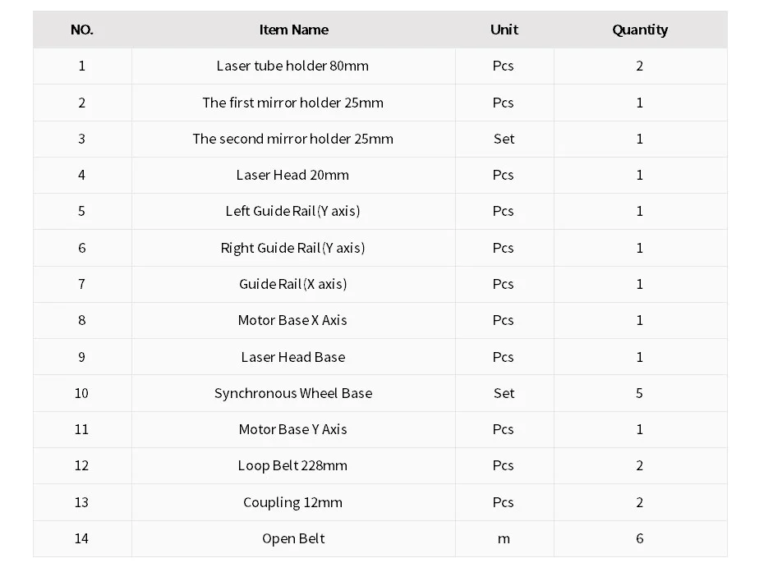Image resolution: width=764 pixels, height=572 pixels.
Task: Click "The second mirror holder 25mm" entry
Action: click(292, 139)
